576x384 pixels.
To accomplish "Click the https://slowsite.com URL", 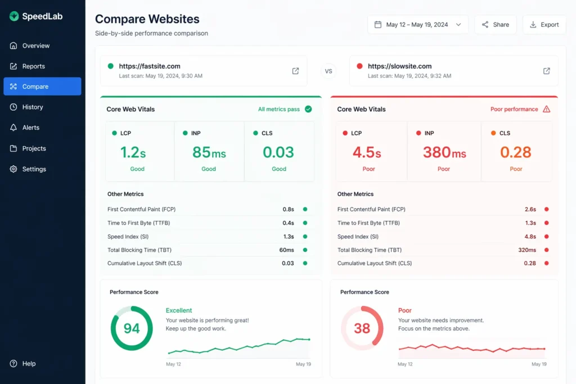I will coord(400,66).
